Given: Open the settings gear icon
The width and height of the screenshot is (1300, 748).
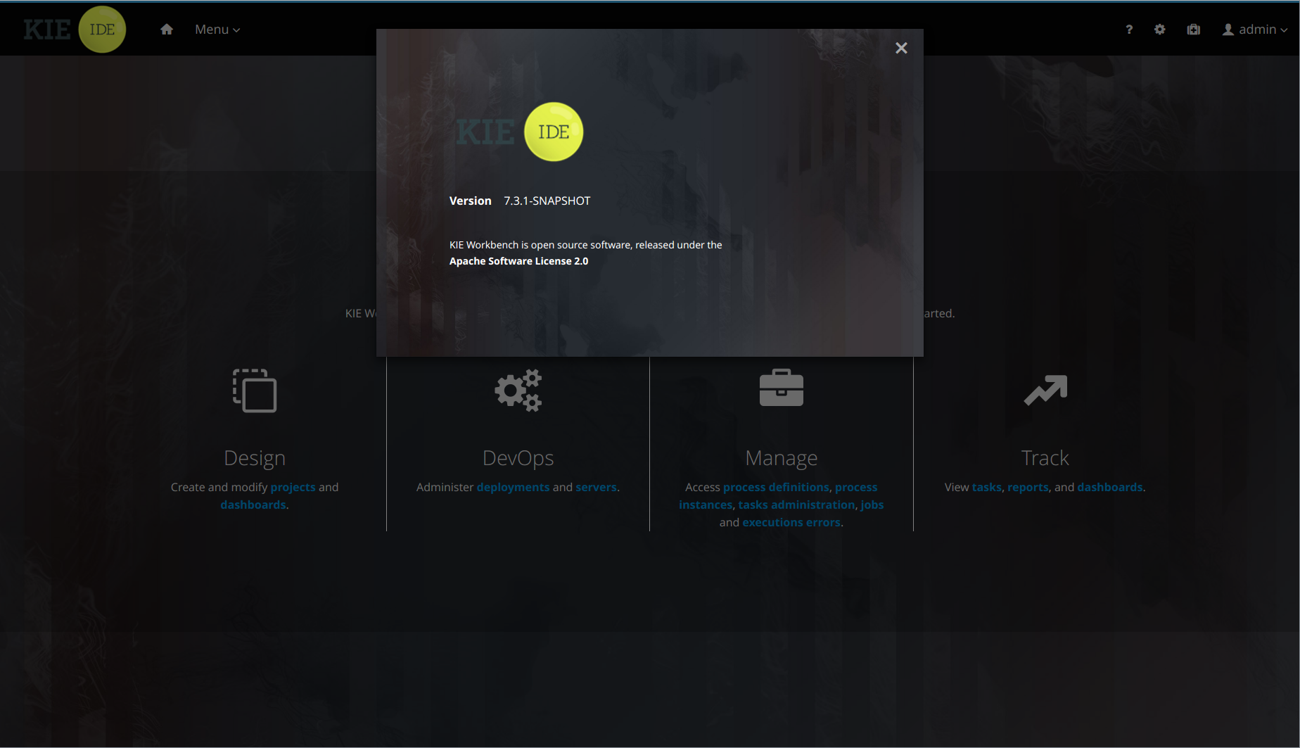Looking at the screenshot, I should [x=1160, y=30].
